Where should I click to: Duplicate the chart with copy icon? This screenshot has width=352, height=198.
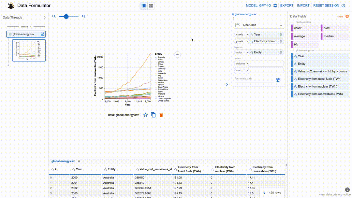pos(153,115)
